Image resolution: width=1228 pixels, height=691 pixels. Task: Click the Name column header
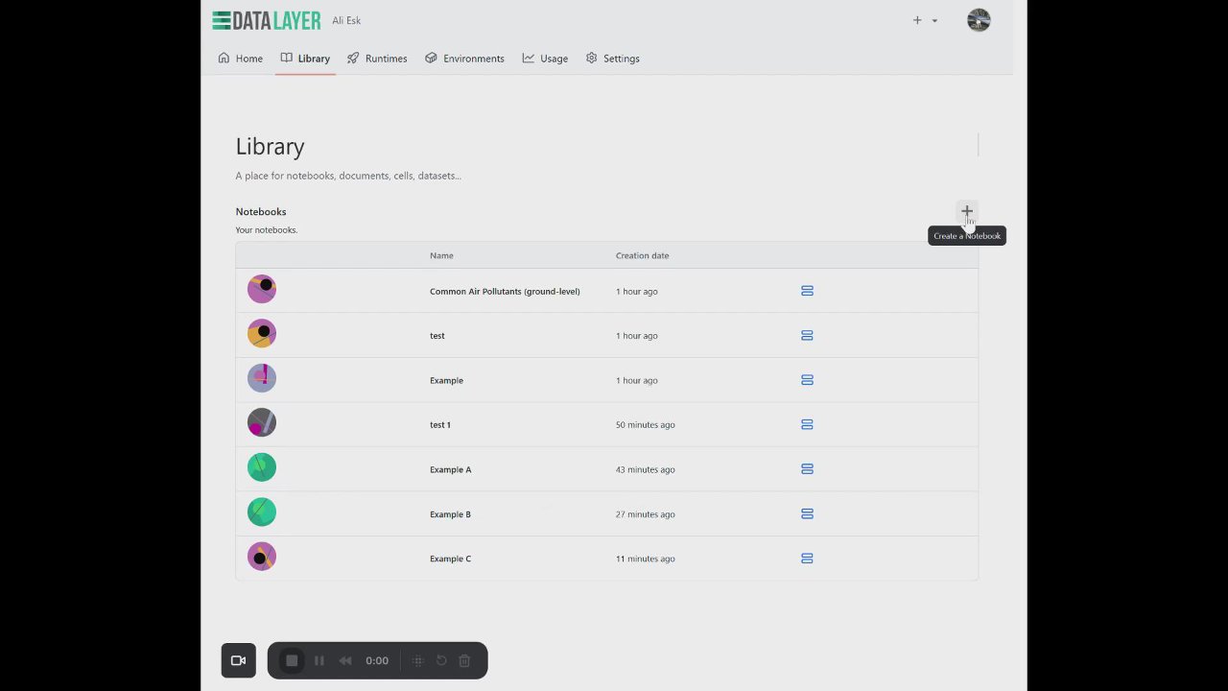(441, 255)
